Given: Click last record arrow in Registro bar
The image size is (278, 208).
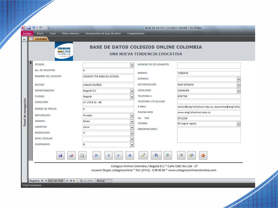Looking at the screenshot, I should [71, 181].
